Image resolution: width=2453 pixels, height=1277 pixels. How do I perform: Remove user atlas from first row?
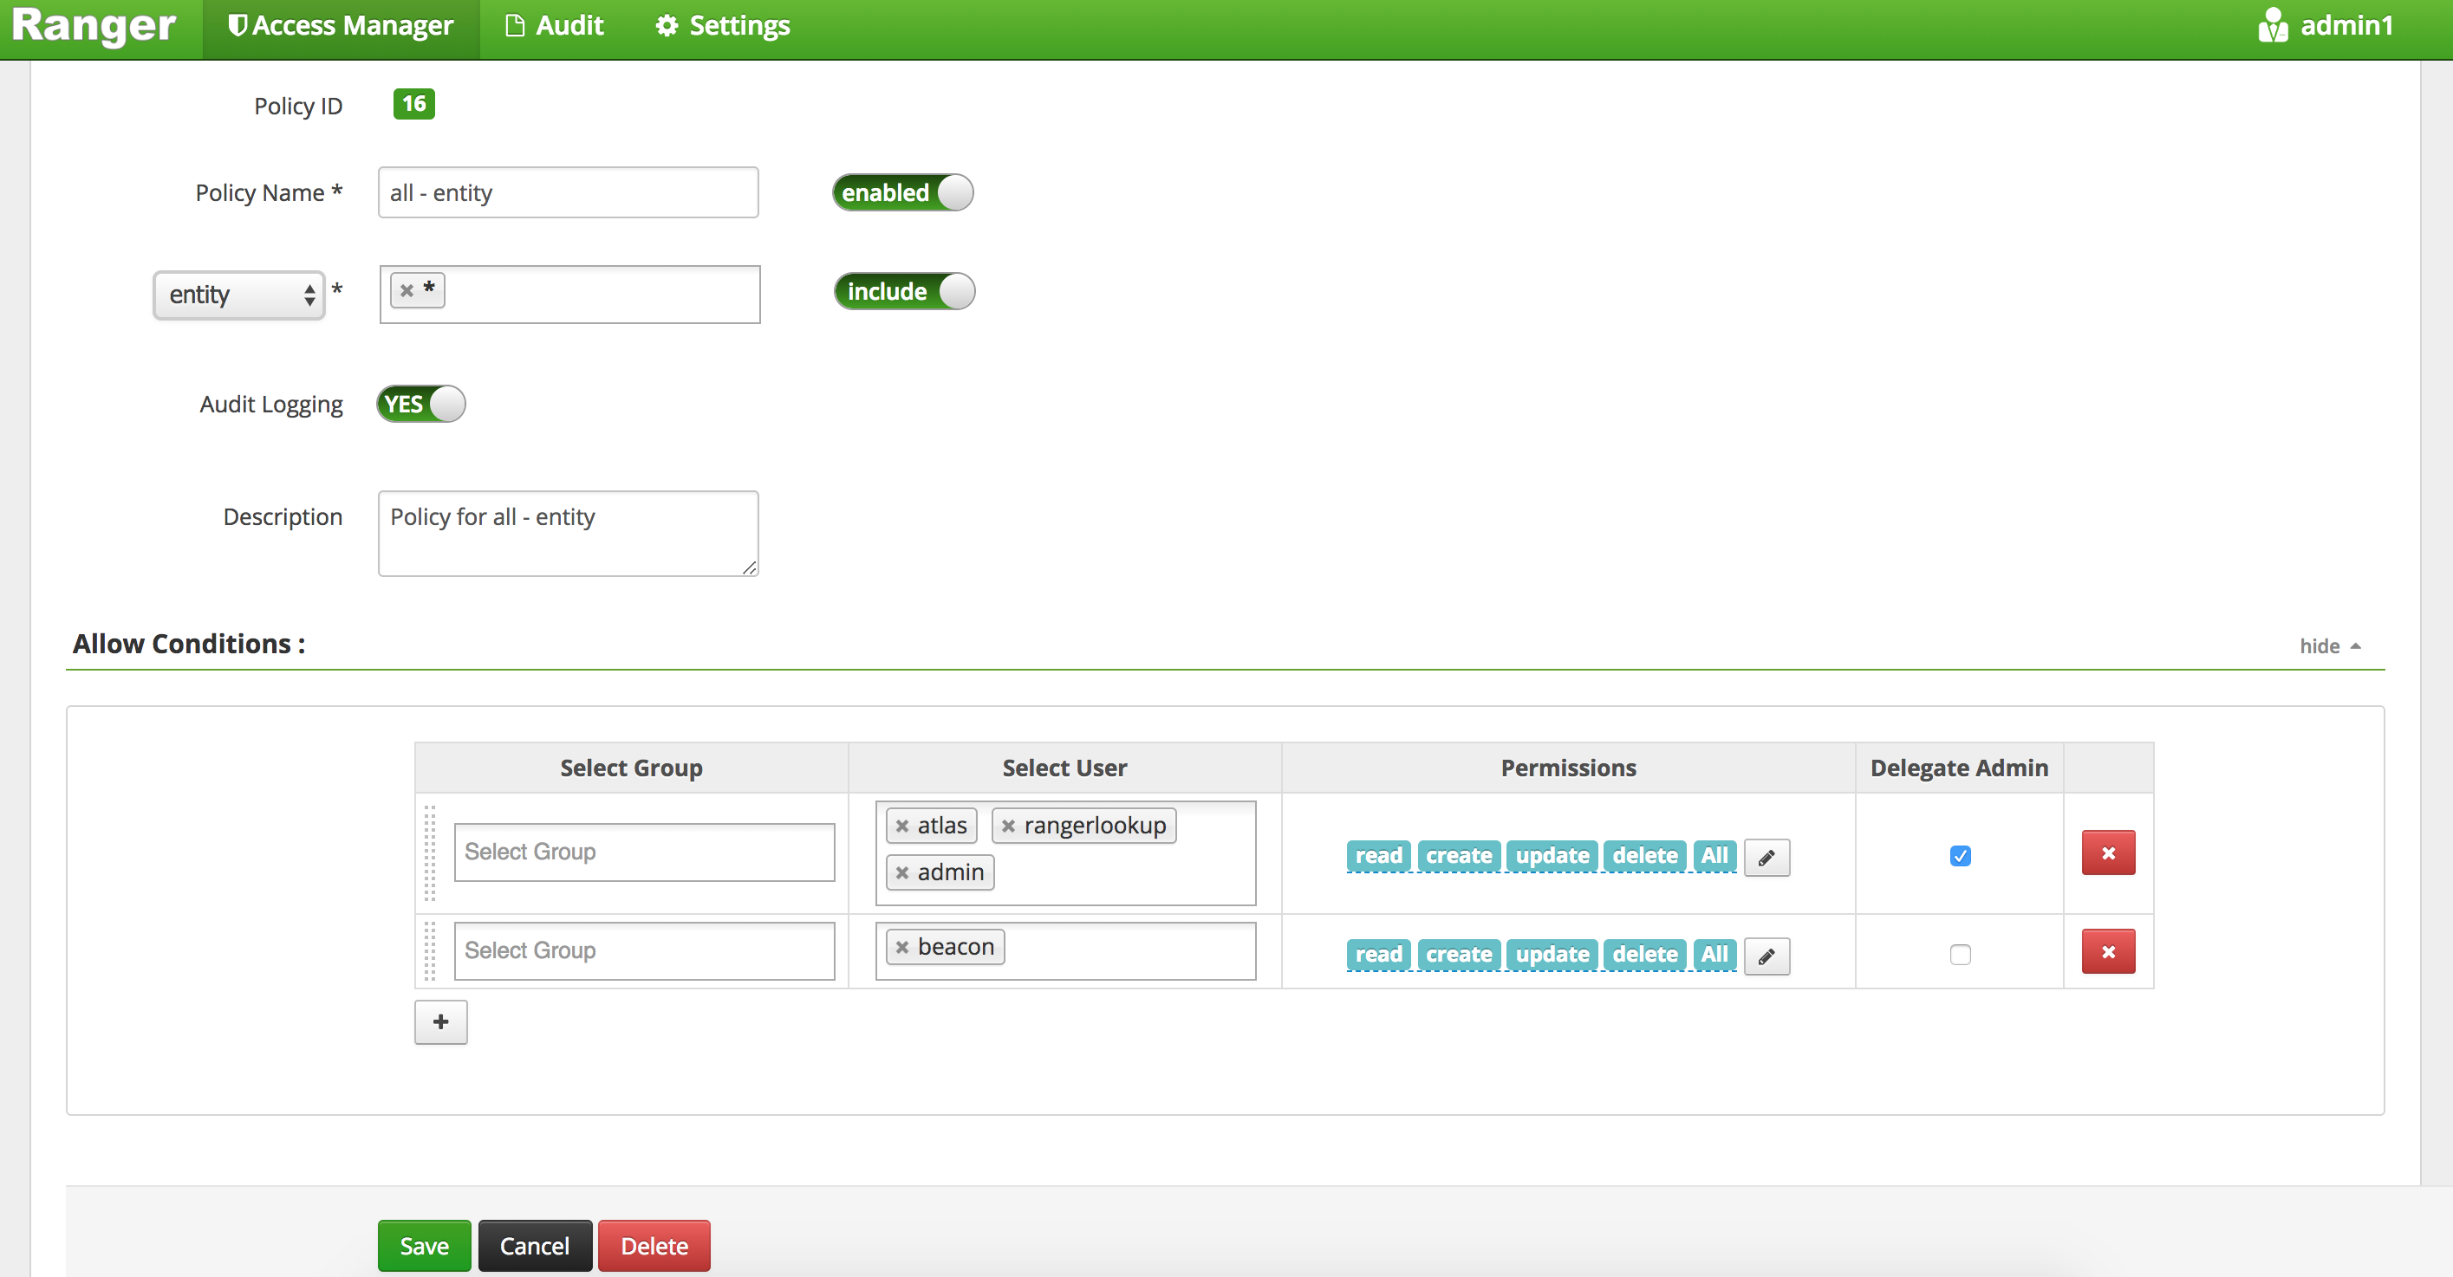[901, 825]
